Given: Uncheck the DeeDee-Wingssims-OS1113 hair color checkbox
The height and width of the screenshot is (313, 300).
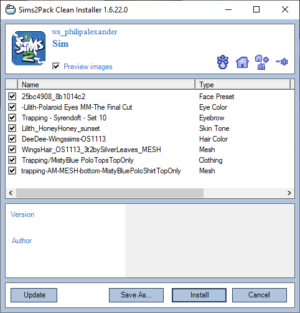Looking at the screenshot, I should [12, 139].
